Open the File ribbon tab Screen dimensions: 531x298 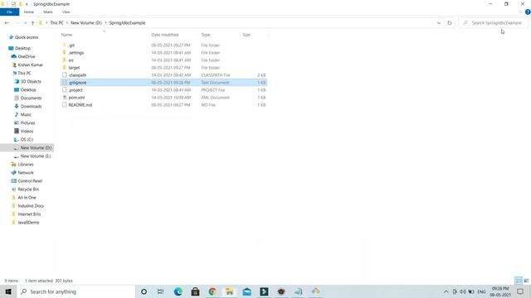point(9,12)
